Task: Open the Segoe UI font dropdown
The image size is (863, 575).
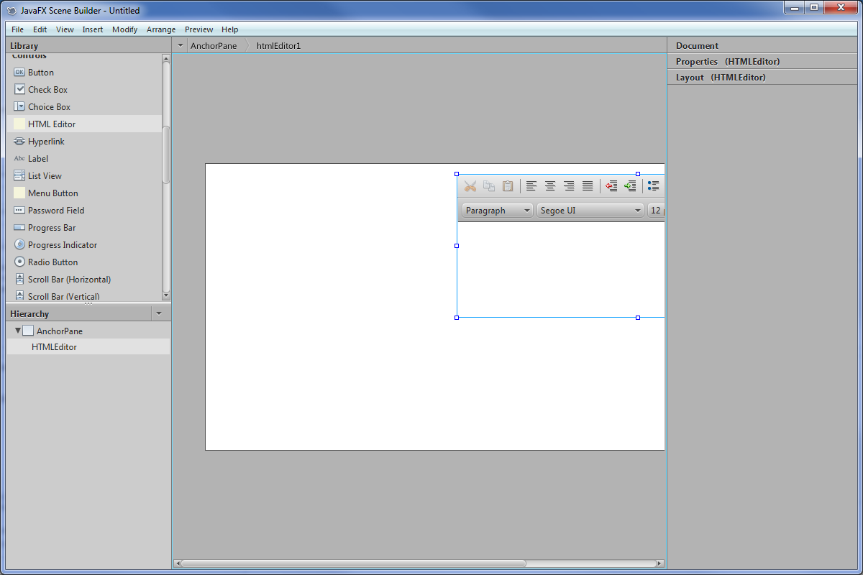Action: pyautogui.click(x=590, y=211)
